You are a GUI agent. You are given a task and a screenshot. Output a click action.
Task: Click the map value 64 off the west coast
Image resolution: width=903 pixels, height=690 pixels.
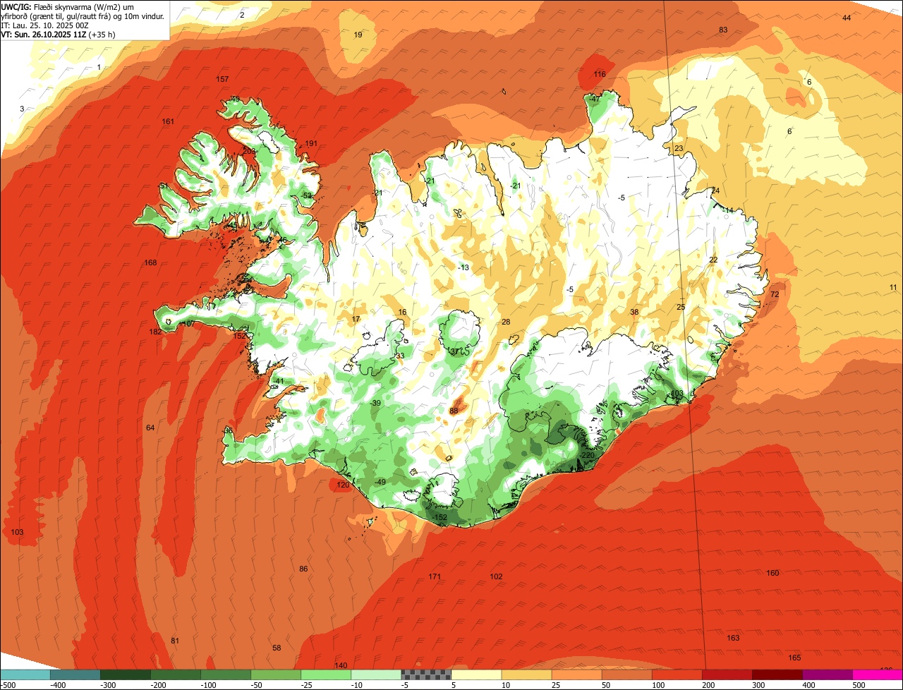click(150, 428)
